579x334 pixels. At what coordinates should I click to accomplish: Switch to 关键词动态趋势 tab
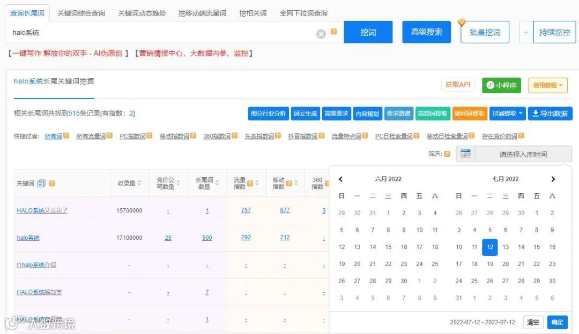click(142, 13)
